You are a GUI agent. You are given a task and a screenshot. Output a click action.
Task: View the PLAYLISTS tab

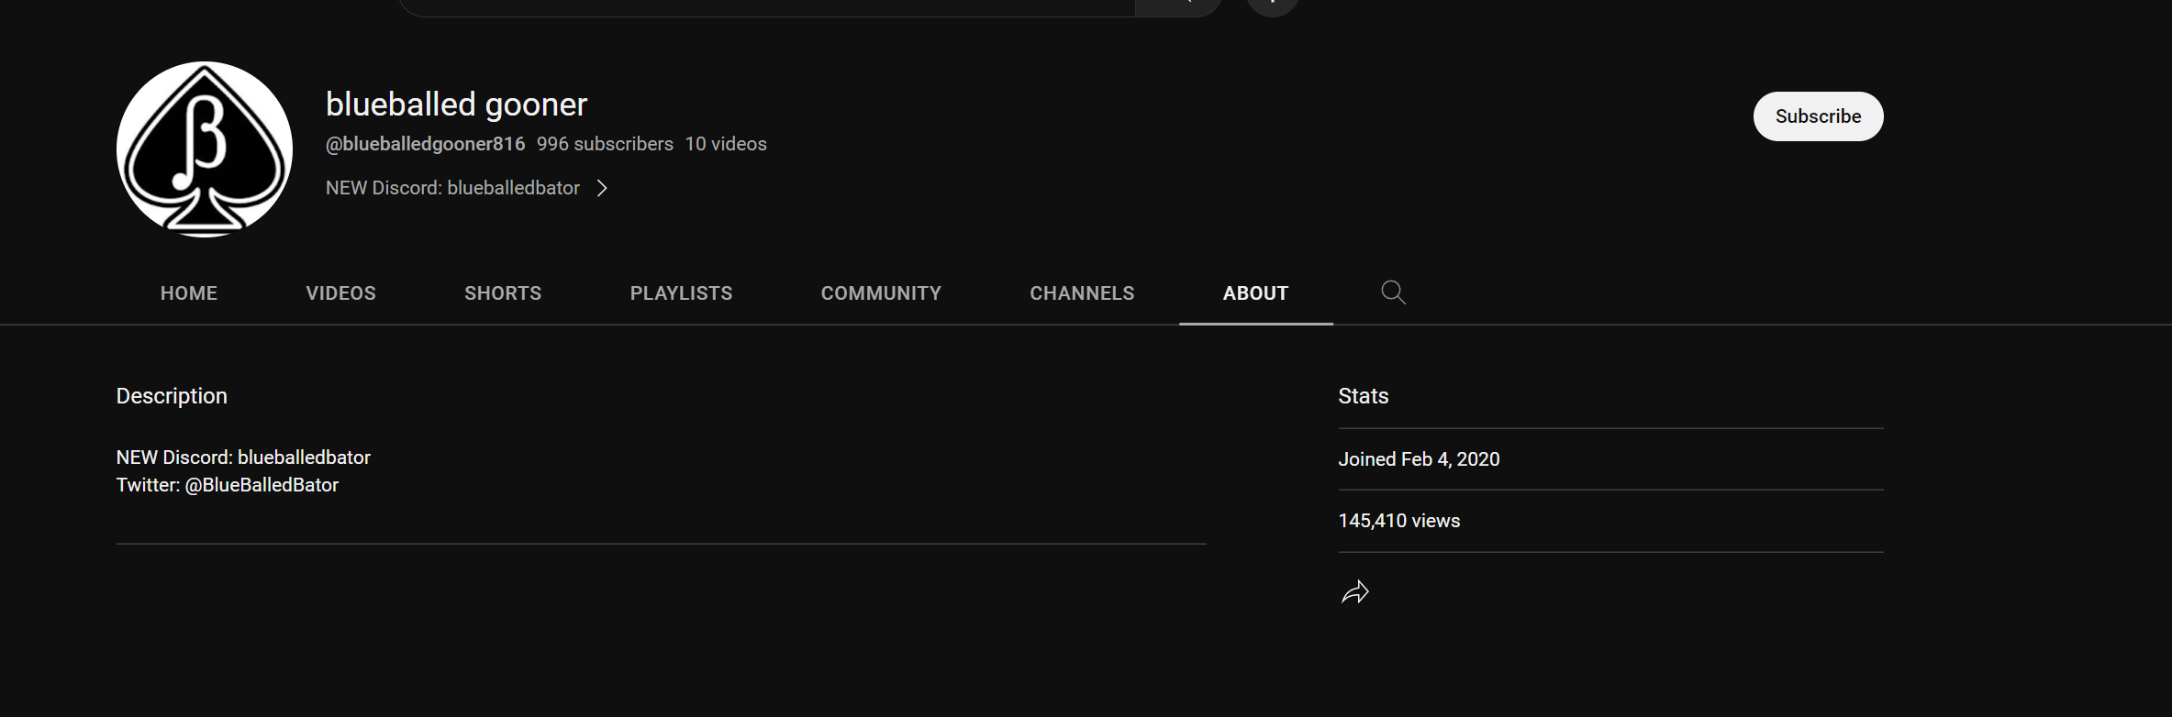coord(681,293)
